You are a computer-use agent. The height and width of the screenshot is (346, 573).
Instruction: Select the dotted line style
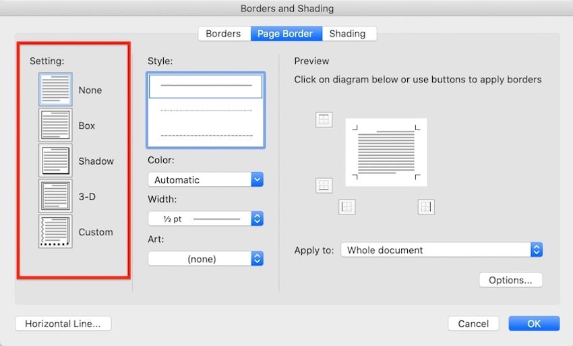pos(206,111)
